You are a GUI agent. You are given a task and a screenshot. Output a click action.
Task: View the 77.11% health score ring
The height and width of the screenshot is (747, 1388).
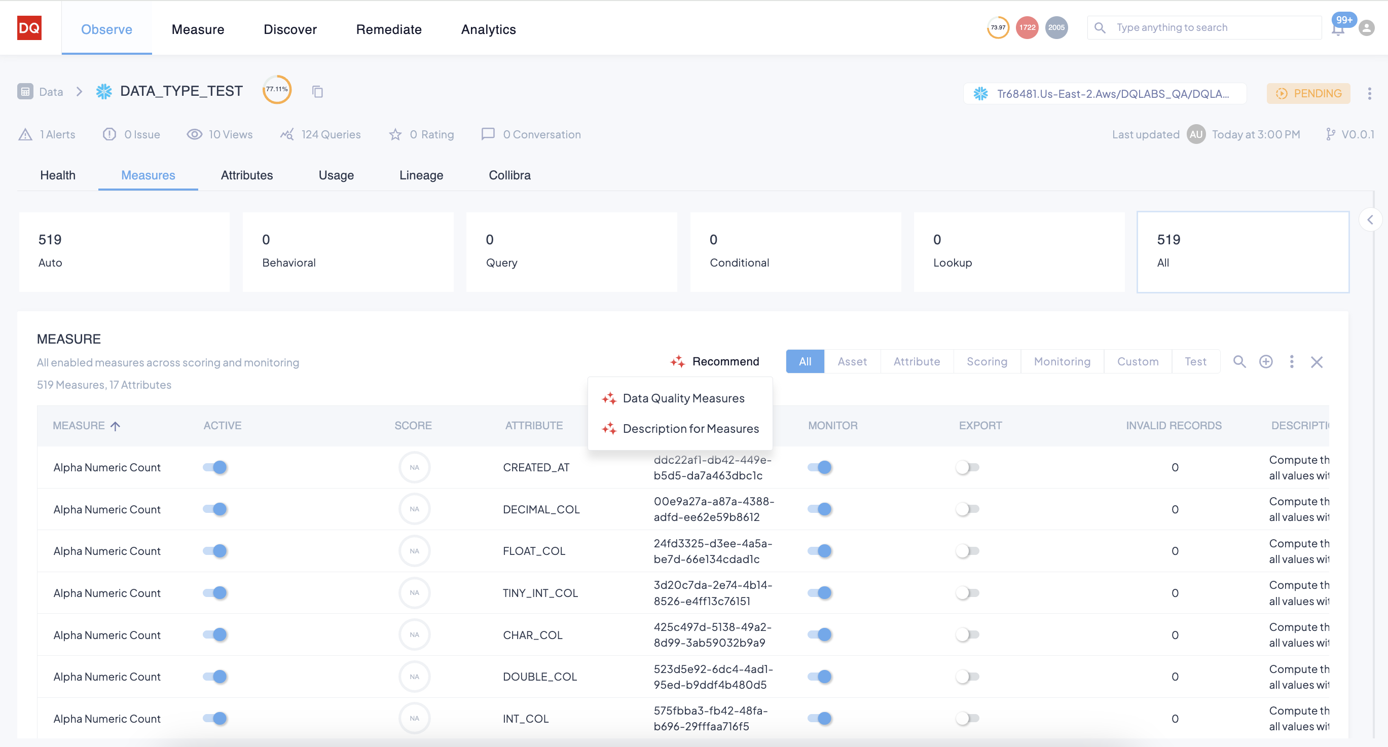[x=277, y=89]
